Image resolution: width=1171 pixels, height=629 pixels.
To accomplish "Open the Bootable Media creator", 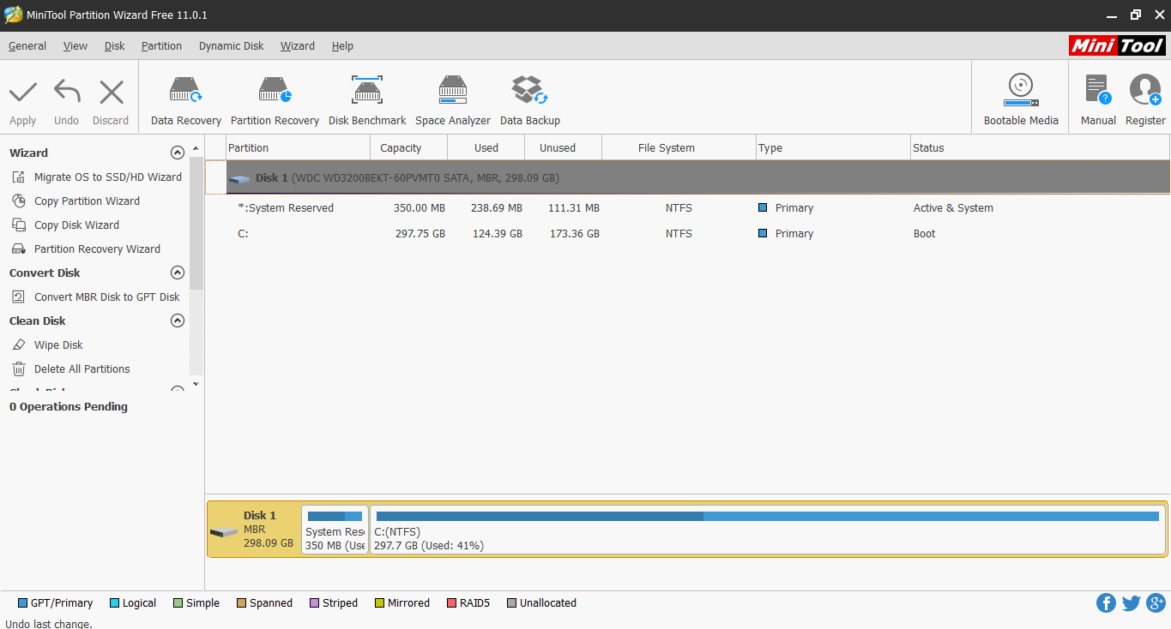I will pos(1020,97).
